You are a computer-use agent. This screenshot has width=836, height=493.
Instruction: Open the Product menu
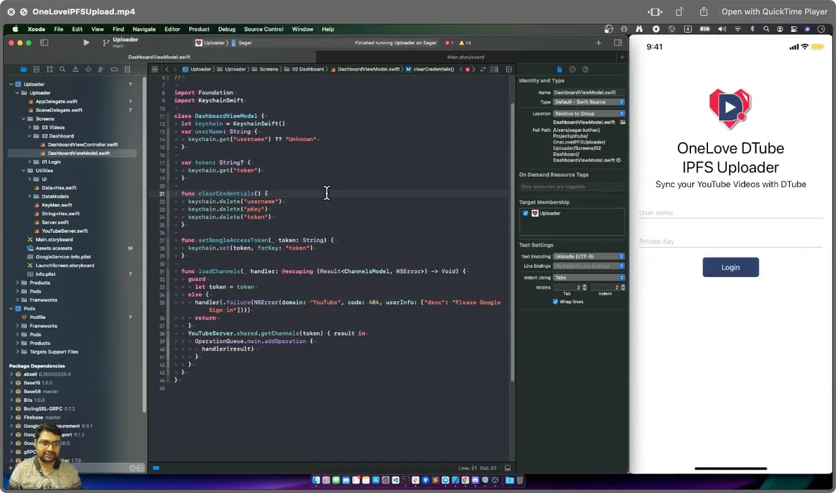[x=199, y=29]
